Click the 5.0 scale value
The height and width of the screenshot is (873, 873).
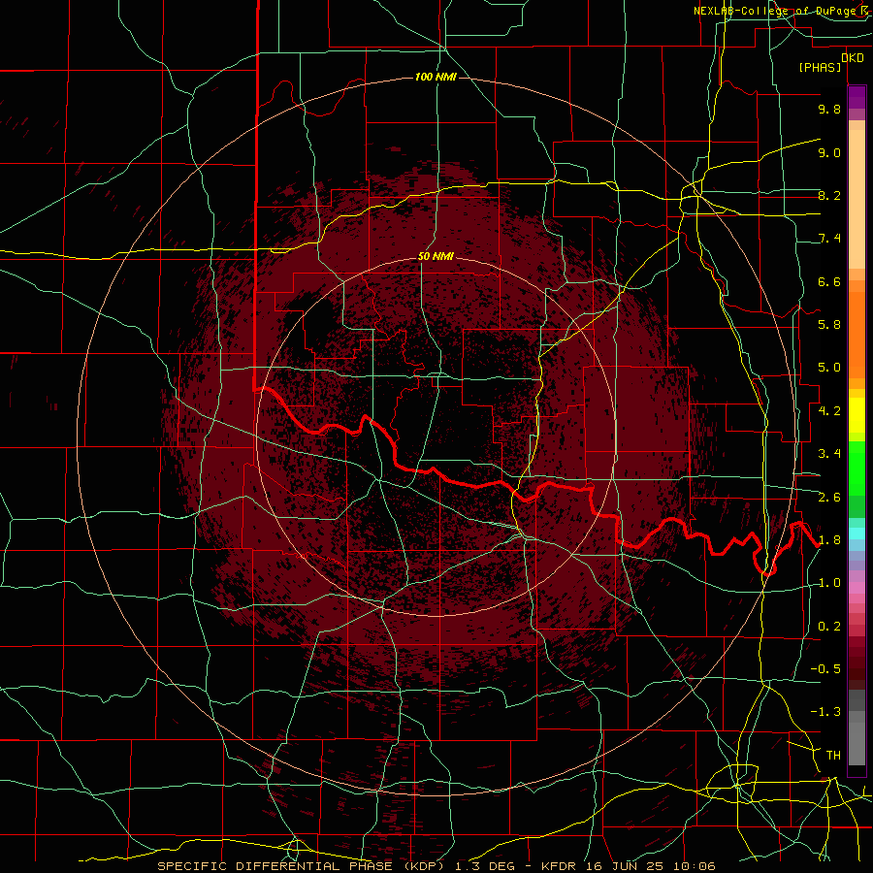829,368
